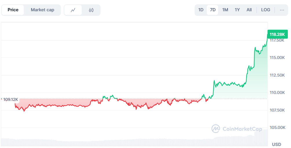
Task: Select the Price tab
Action: [x=13, y=10]
